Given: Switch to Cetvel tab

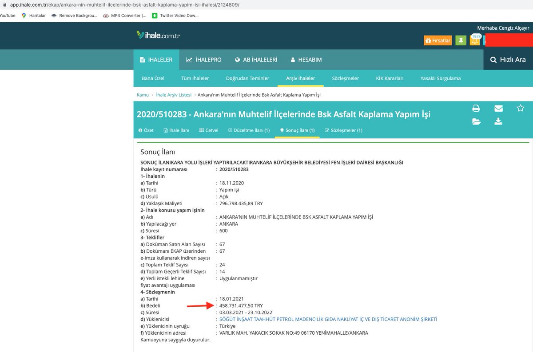Looking at the screenshot, I should (x=209, y=130).
